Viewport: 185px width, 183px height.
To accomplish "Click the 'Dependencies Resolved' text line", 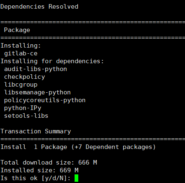I will (x=39, y=7).
